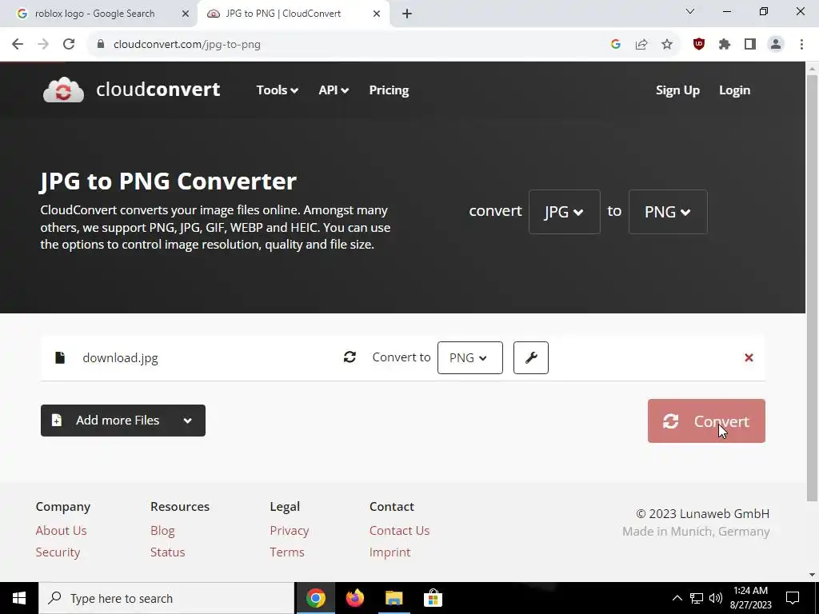Click the download.jpg file name
The height and width of the screenshot is (614, 819).
[x=120, y=357]
